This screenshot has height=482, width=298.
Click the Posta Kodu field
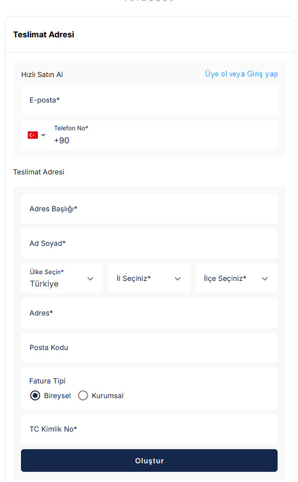149,348
